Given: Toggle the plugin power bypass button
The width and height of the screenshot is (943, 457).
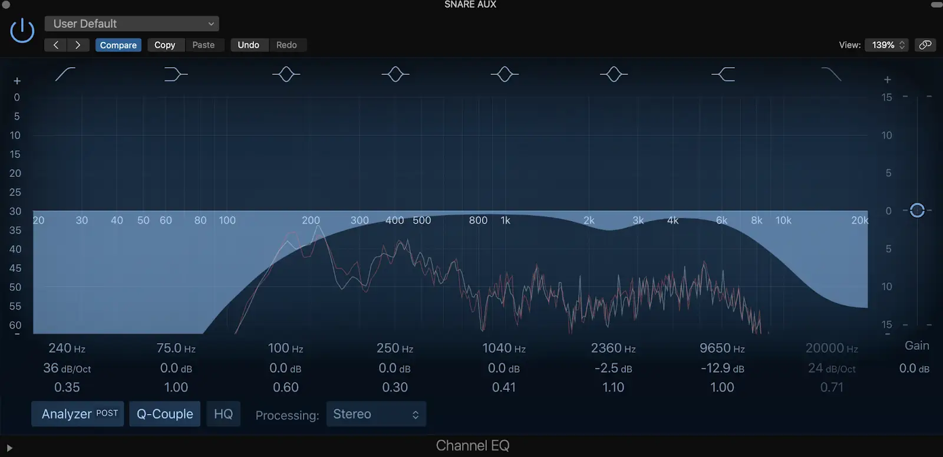Looking at the screenshot, I should 22,30.
